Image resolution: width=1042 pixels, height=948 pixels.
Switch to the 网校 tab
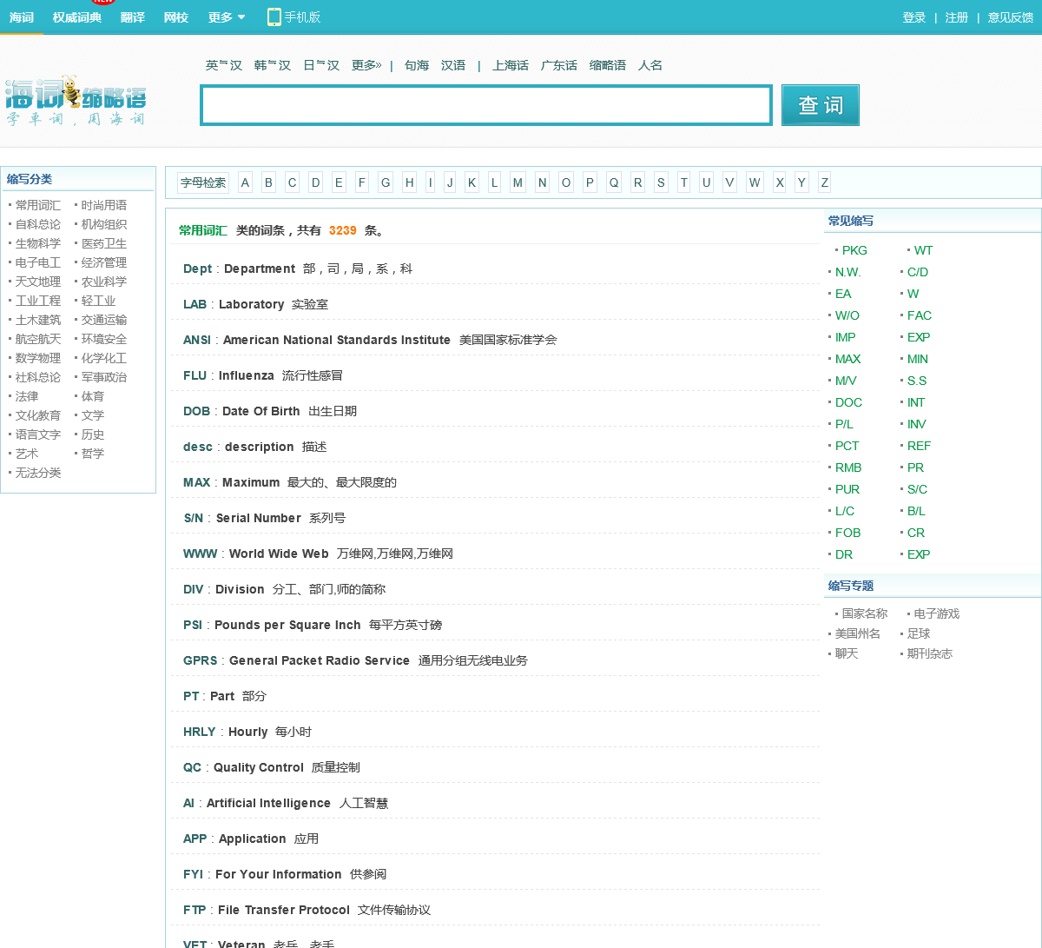click(176, 17)
